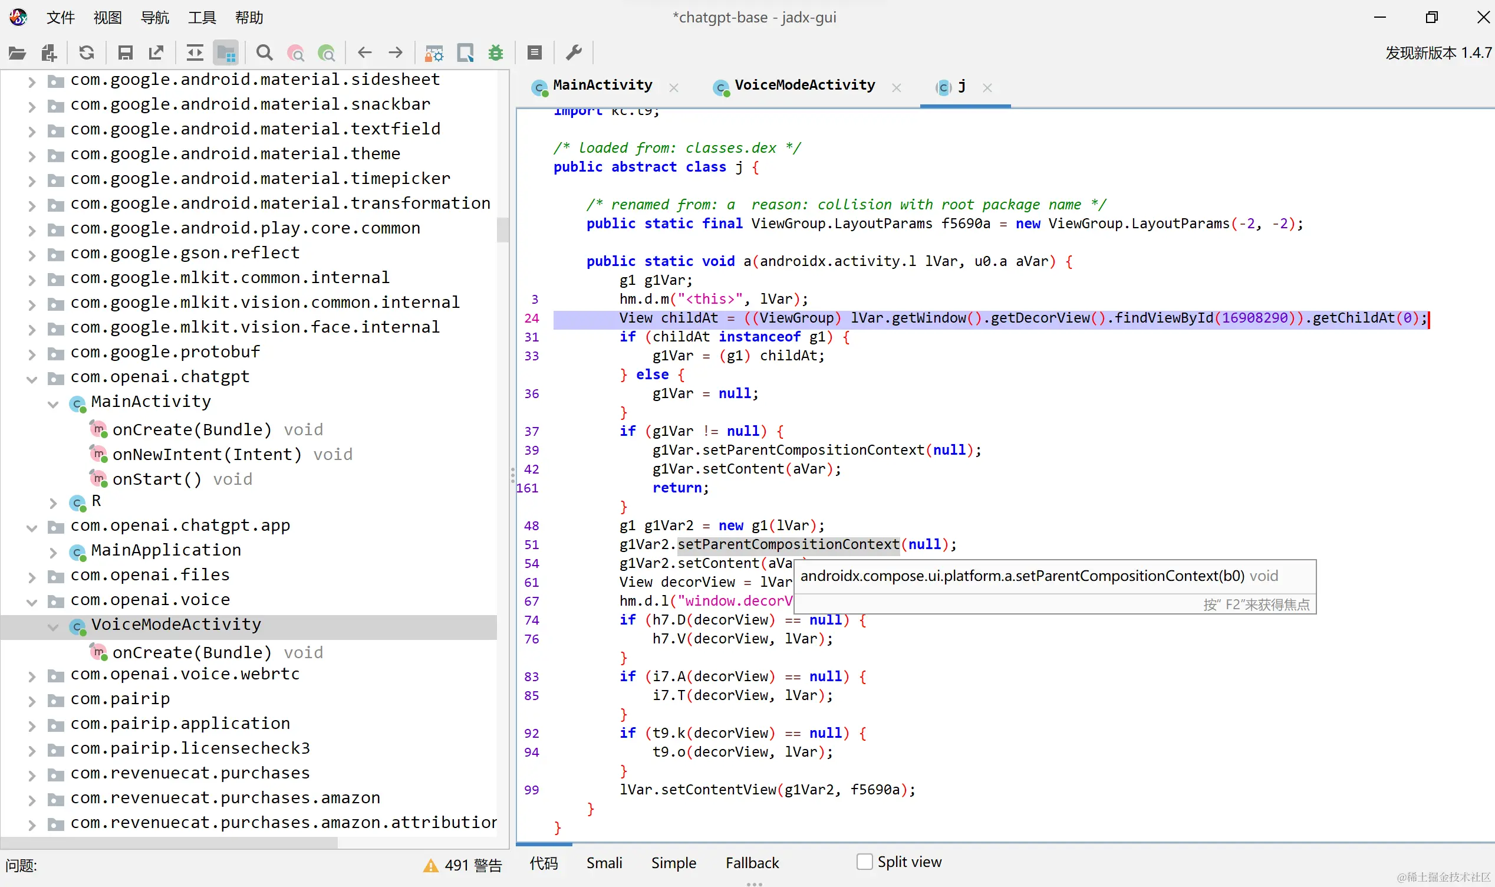Click the deobfuscation lock-gear icon
Screen dimensions: 1495x887
point(434,53)
